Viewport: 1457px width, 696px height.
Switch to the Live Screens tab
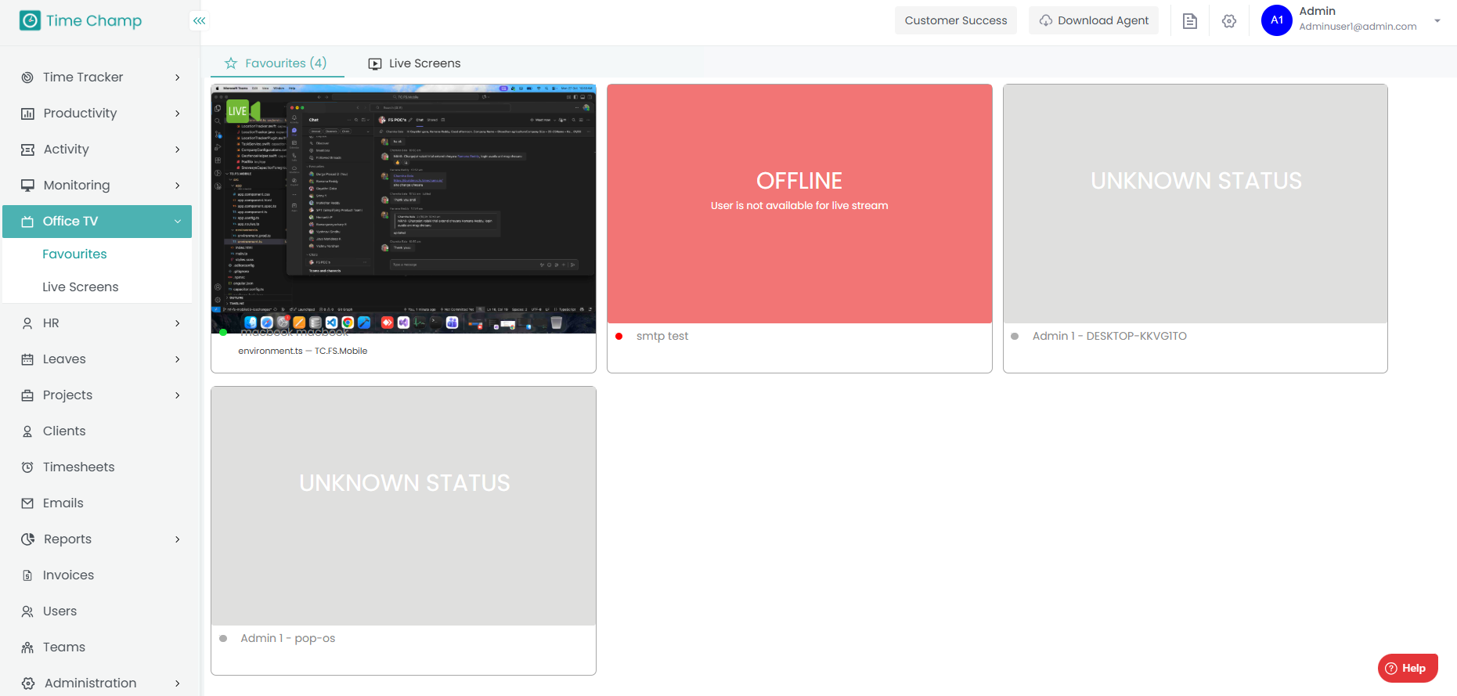(415, 63)
